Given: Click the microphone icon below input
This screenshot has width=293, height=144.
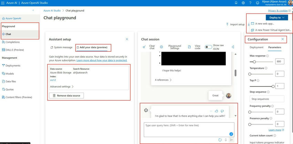Looking at the screenshot, I should point(226,140).
